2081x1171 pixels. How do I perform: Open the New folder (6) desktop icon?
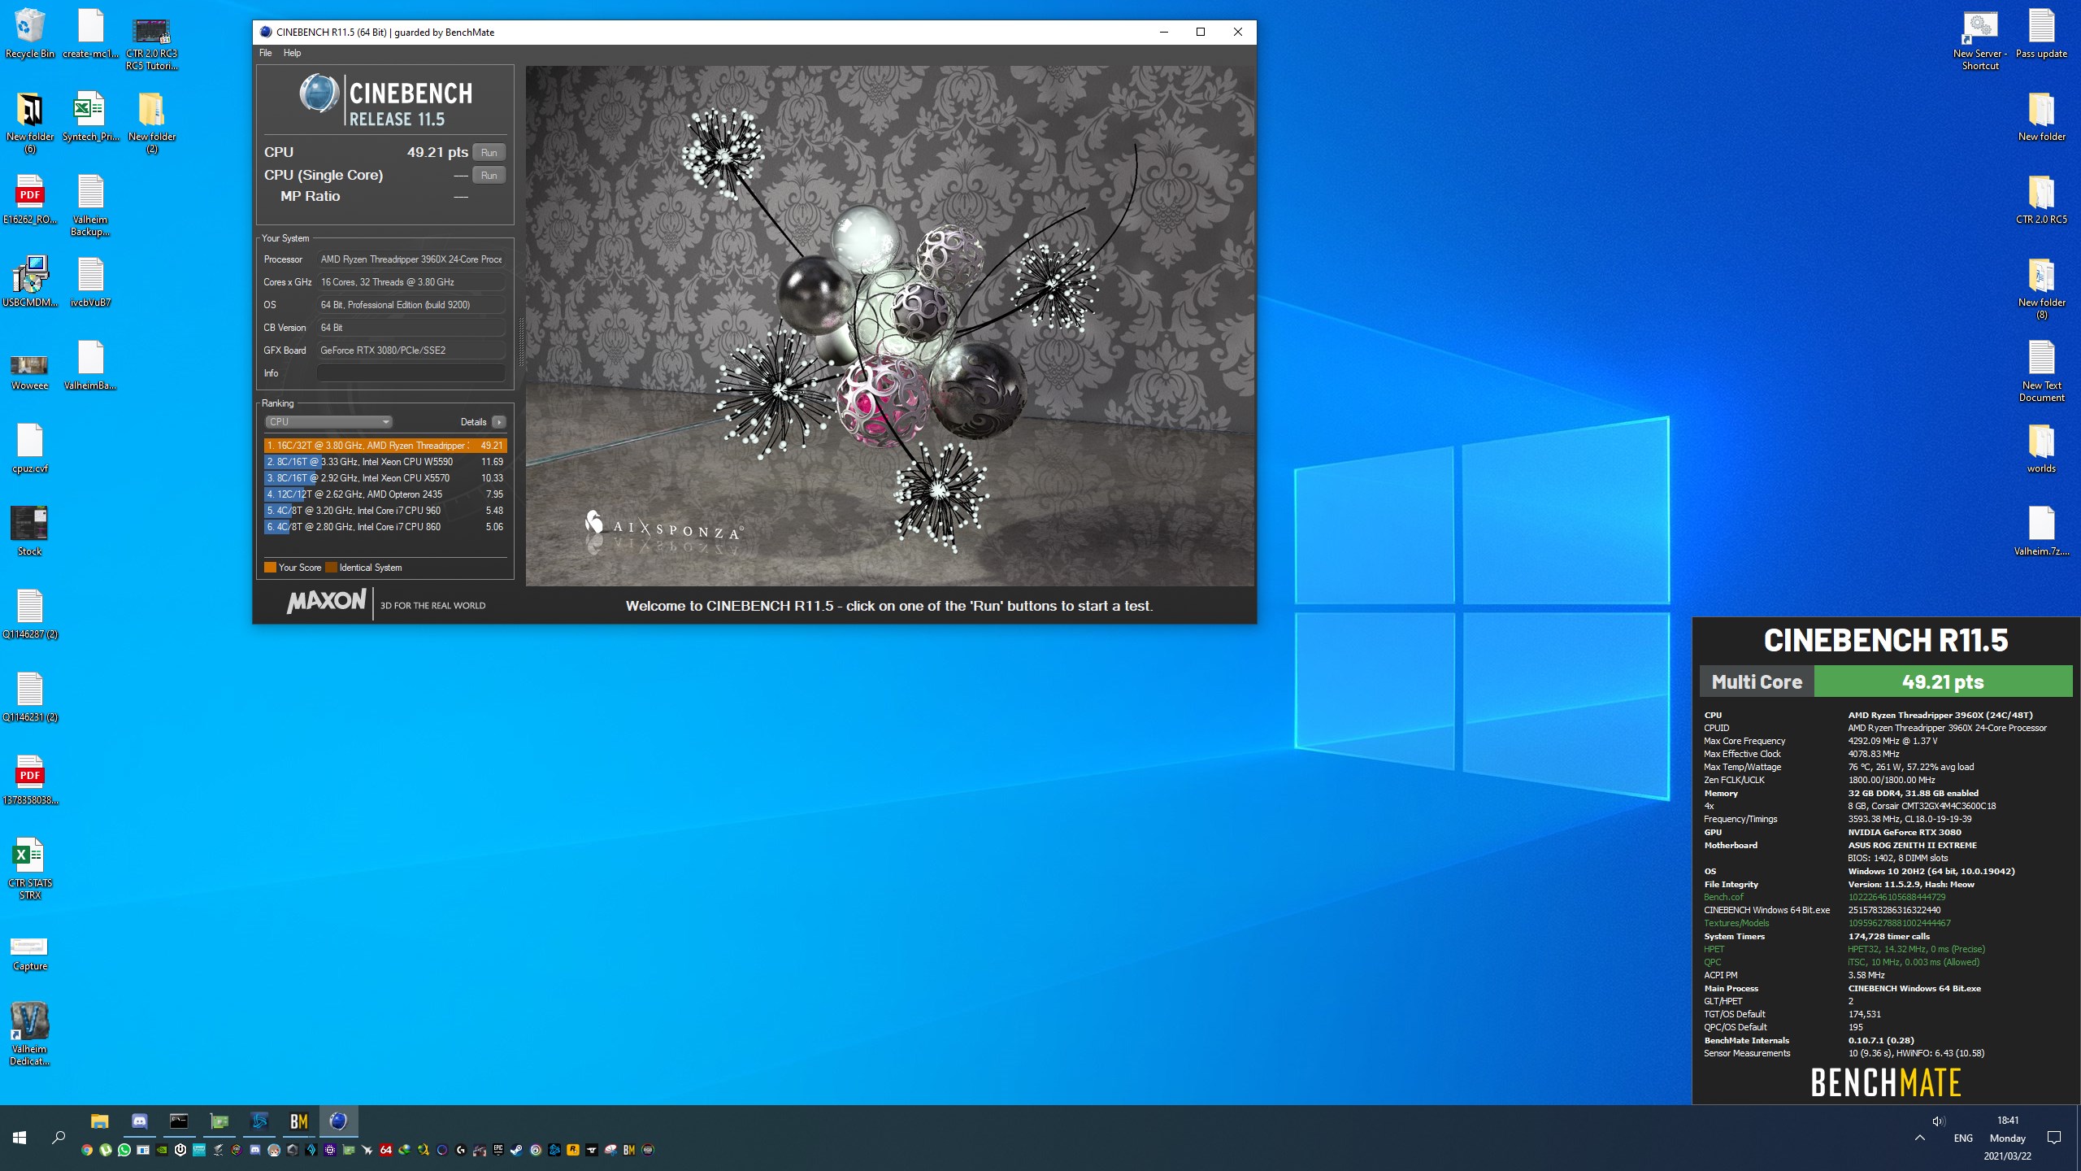pos(29,122)
